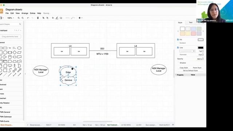
Task: Toggle the Gradient checkbox
Action: click(178, 43)
